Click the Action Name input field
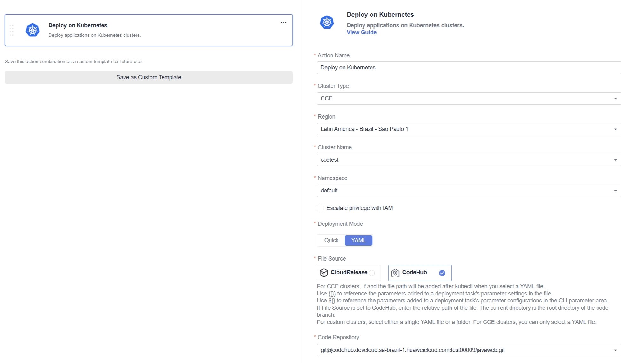This screenshot has height=363, width=621. pyautogui.click(x=467, y=68)
